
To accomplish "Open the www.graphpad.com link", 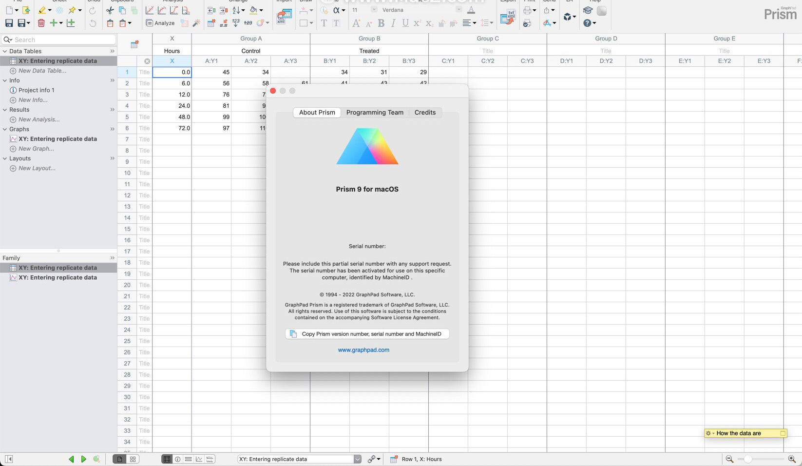I will coord(363,349).
